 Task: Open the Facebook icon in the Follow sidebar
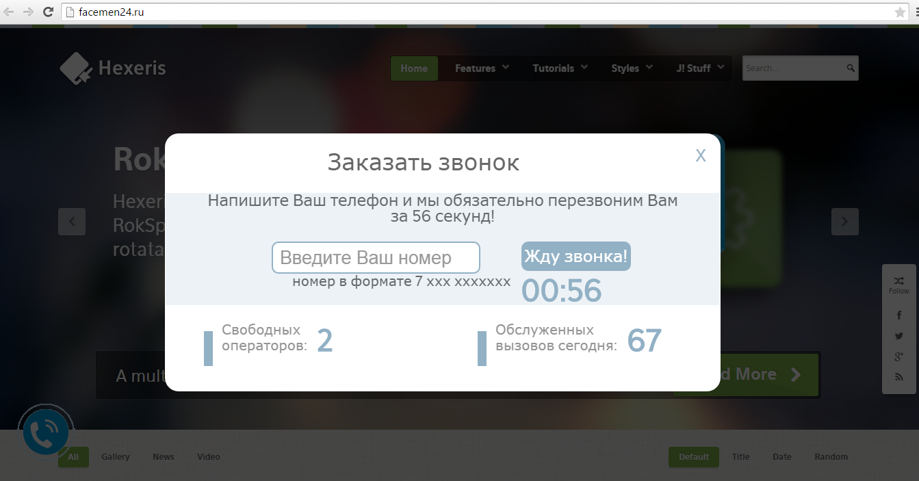pyautogui.click(x=898, y=315)
